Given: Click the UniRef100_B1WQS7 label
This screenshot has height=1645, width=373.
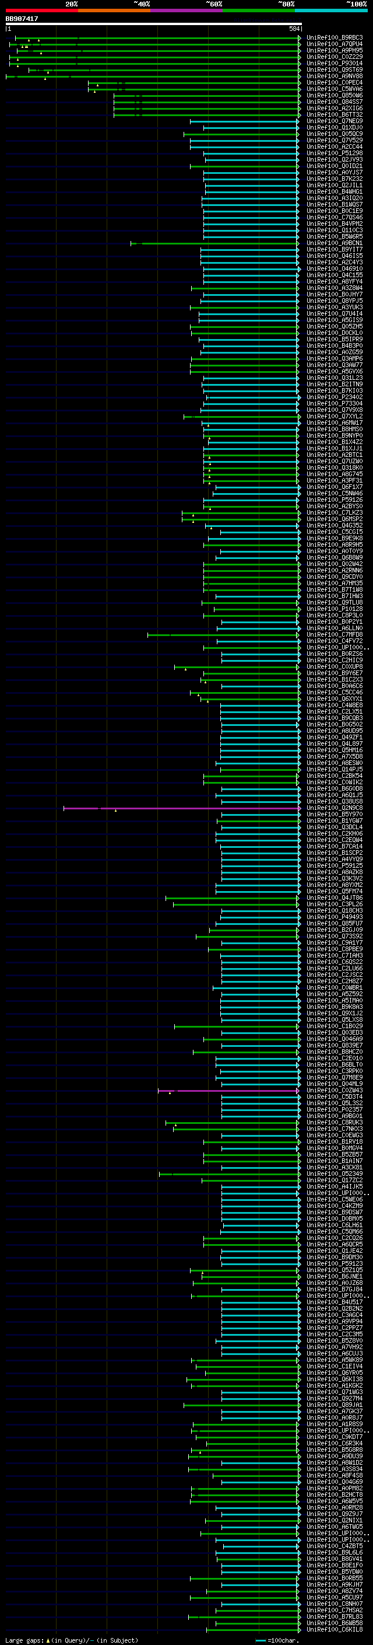Looking at the screenshot, I should tap(335, 205).
